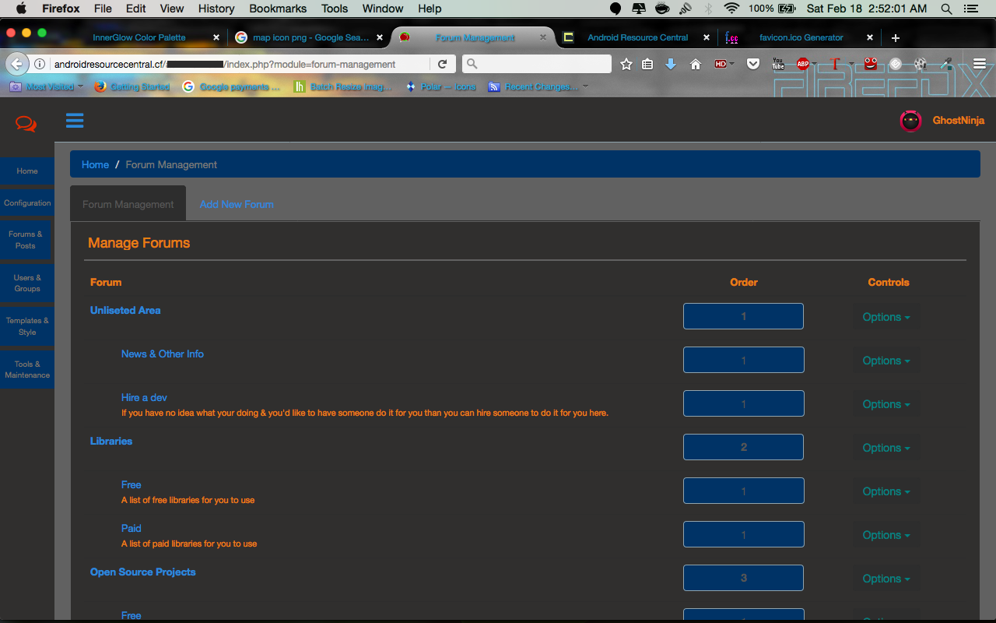
Task: Open Spotlight search in menu bar
Action: [x=946, y=9]
